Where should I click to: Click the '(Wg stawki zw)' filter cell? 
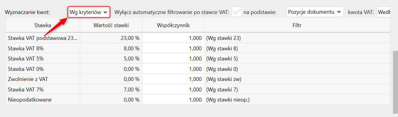[x=297, y=79]
